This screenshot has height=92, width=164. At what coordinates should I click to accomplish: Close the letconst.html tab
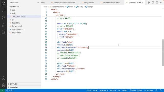[143, 3]
